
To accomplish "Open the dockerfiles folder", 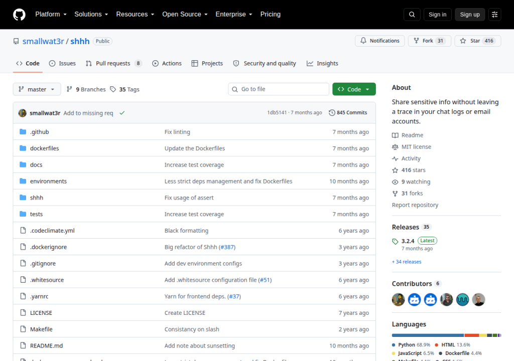I will click(x=45, y=148).
